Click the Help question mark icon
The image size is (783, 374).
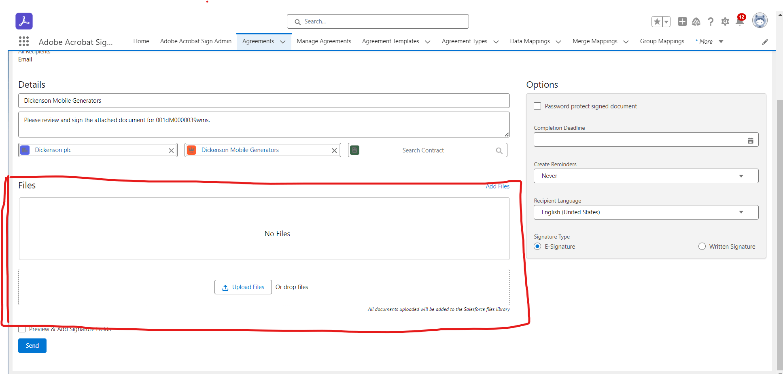[x=711, y=21]
